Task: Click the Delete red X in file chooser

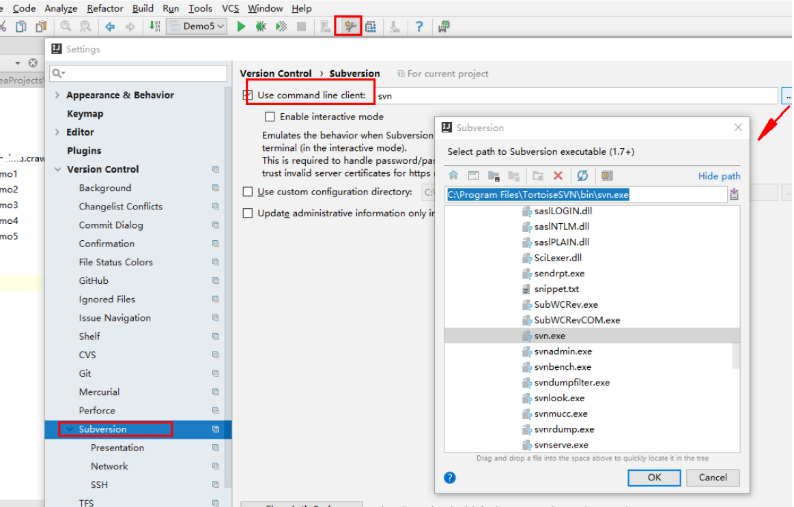Action: pyautogui.click(x=558, y=175)
